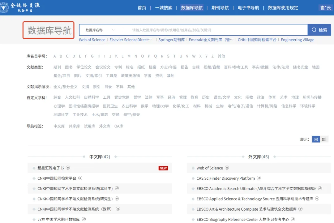The width and height of the screenshot is (334, 223).
Task: Click the 中文库(42) section heading
Action: point(100,157)
